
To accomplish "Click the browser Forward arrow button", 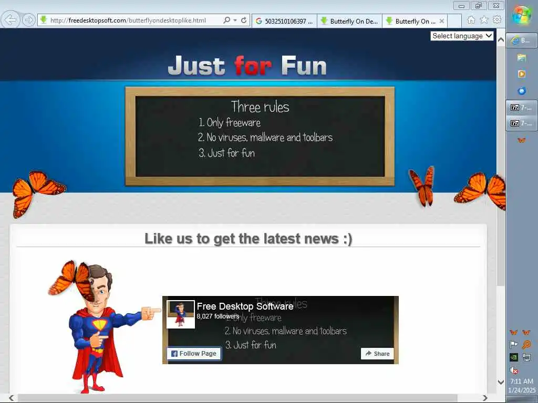I will [29, 20].
